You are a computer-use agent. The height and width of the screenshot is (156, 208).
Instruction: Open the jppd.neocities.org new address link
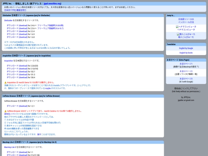[52, 3]
